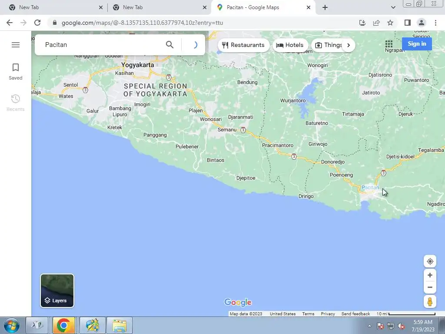This screenshot has width=445, height=334.
Task: Select the Things to do chip
Action: tap(329, 45)
